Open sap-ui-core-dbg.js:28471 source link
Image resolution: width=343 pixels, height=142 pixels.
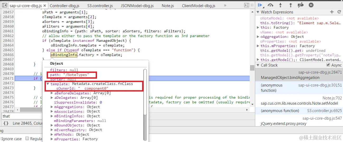pos(320,72)
